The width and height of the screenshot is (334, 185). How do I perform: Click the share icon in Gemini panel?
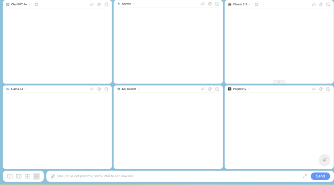click(203, 4)
